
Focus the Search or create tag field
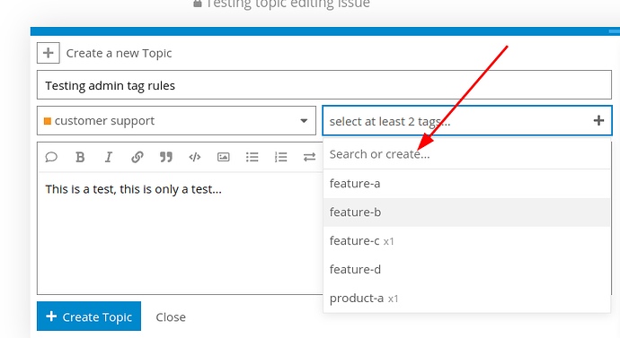(x=466, y=154)
